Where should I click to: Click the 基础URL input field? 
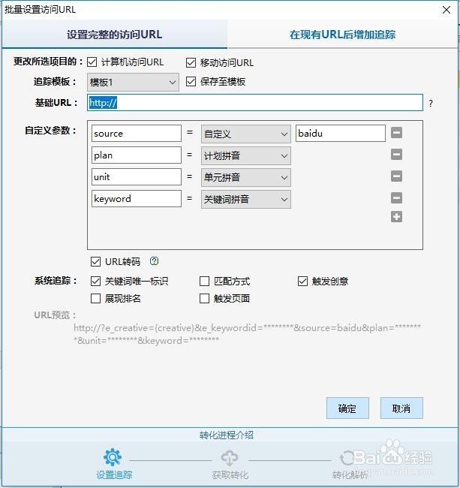[x=255, y=103]
